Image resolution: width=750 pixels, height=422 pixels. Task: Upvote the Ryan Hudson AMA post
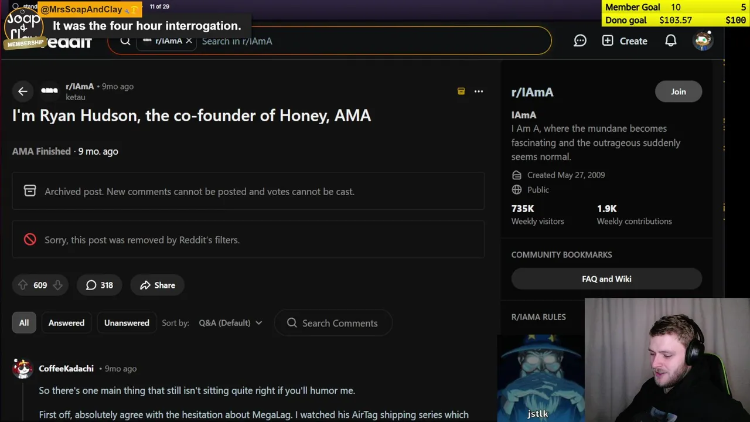[23, 285]
